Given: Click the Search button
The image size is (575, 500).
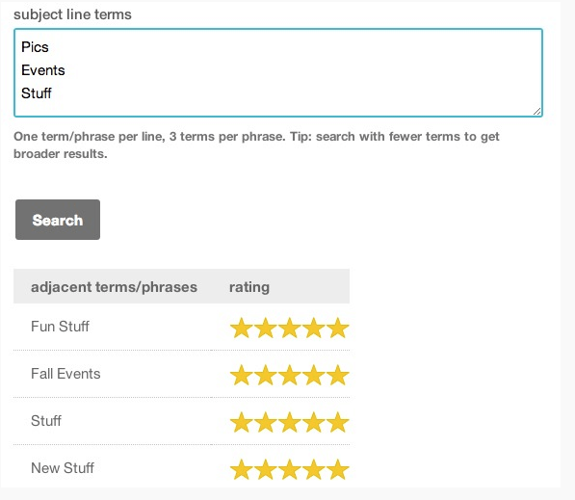Looking at the screenshot, I should [x=58, y=220].
